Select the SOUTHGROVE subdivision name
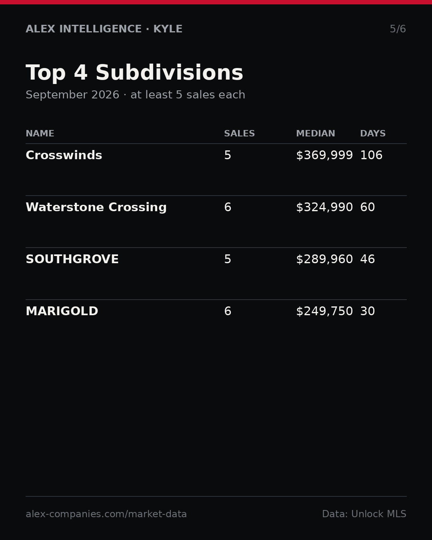The height and width of the screenshot is (540, 432). point(72,260)
